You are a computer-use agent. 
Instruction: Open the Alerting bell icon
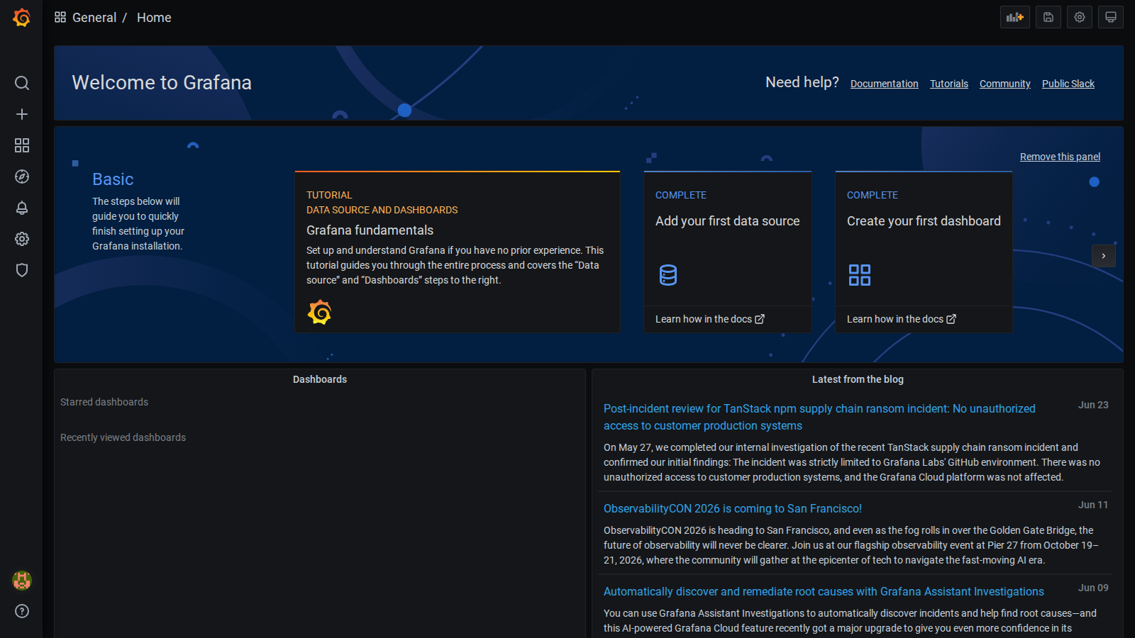tap(22, 208)
